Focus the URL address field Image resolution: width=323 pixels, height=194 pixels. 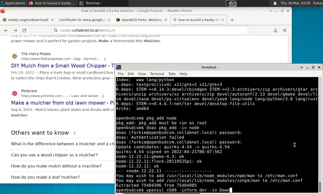[150, 30]
